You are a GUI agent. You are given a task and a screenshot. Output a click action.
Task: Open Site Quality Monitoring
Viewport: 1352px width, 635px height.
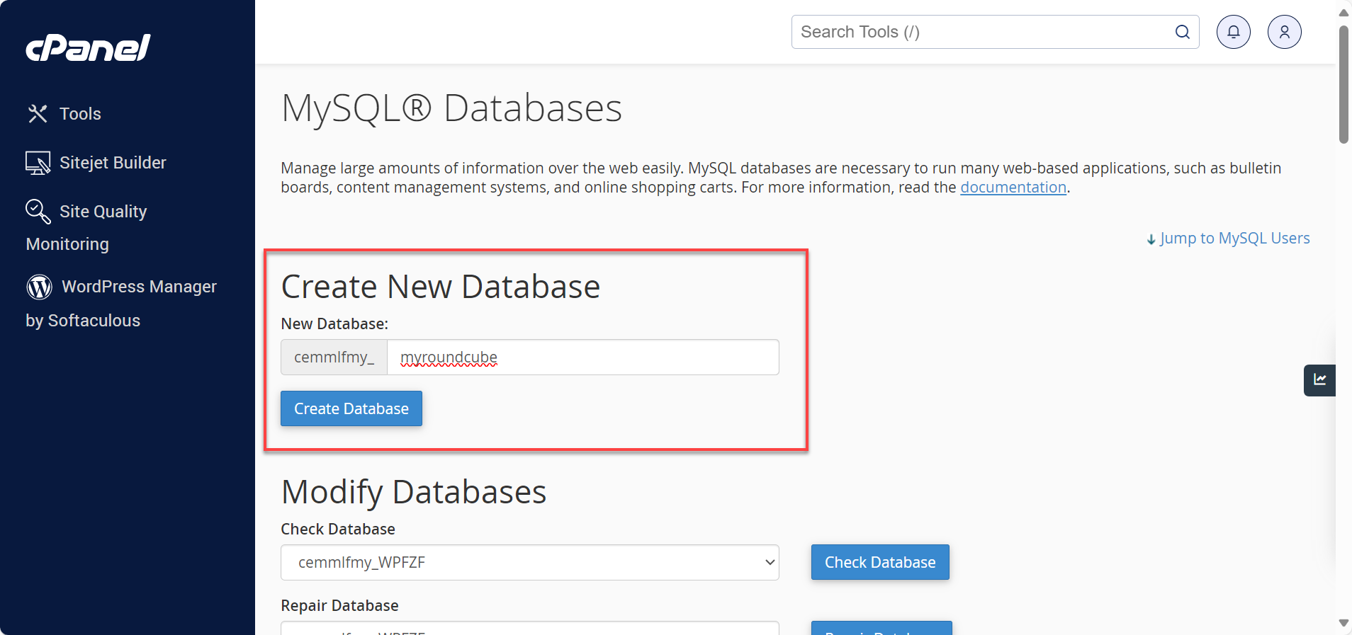click(86, 227)
